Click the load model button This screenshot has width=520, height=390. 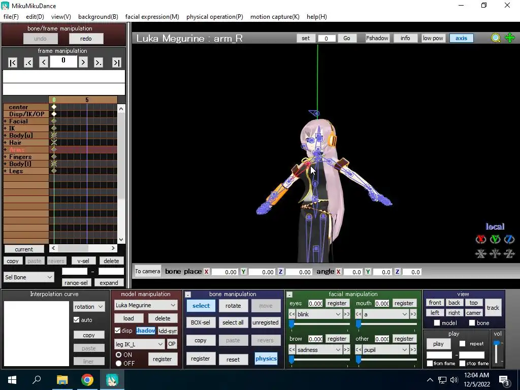point(128,318)
